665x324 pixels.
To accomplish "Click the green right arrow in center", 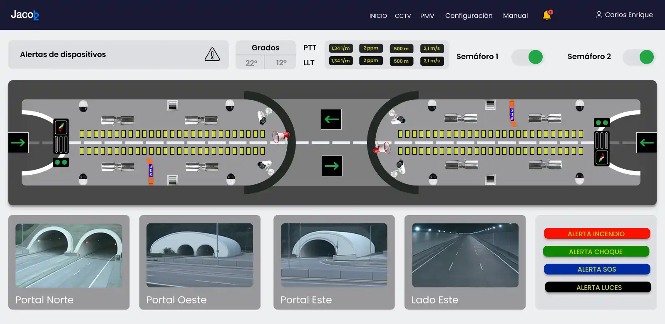I will 332,166.
